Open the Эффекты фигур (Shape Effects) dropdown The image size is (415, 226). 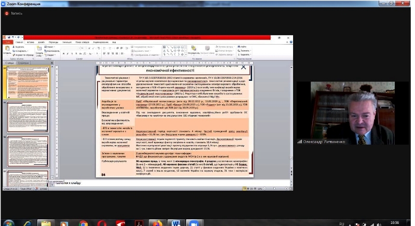click(x=225, y=54)
